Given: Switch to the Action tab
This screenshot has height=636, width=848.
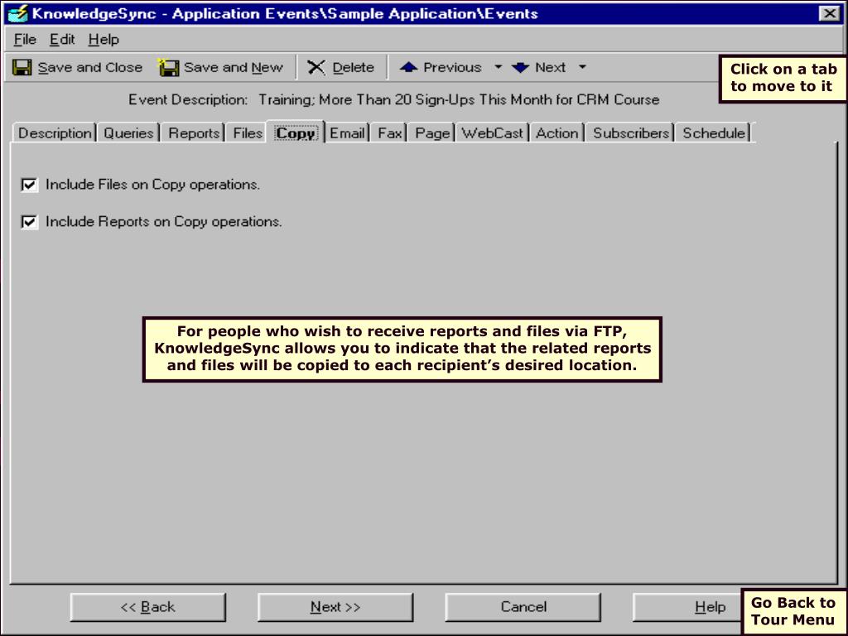Looking at the screenshot, I should click(x=557, y=133).
